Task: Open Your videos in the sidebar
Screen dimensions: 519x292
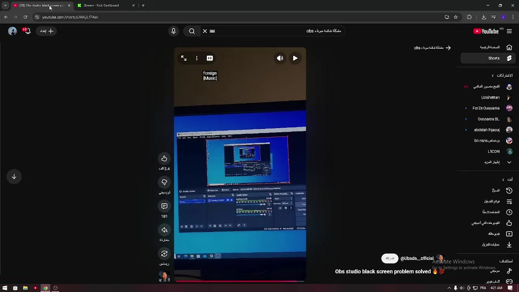Action: (488, 234)
